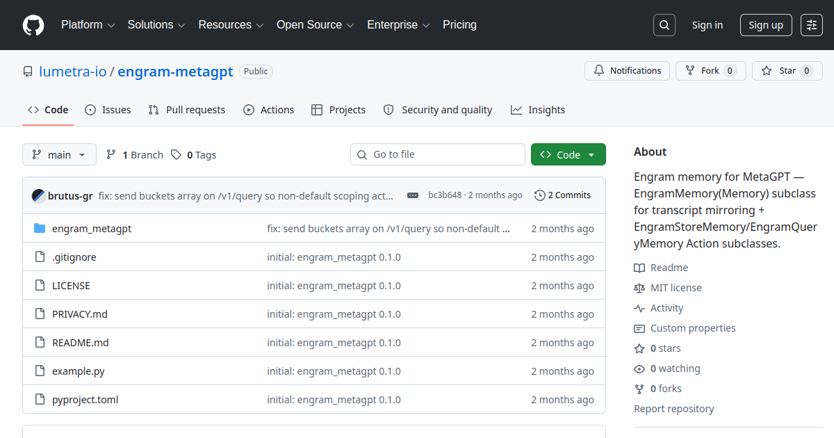The image size is (834, 438).
Task: Click the Notifications bell button
Action: pyautogui.click(x=628, y=71)
